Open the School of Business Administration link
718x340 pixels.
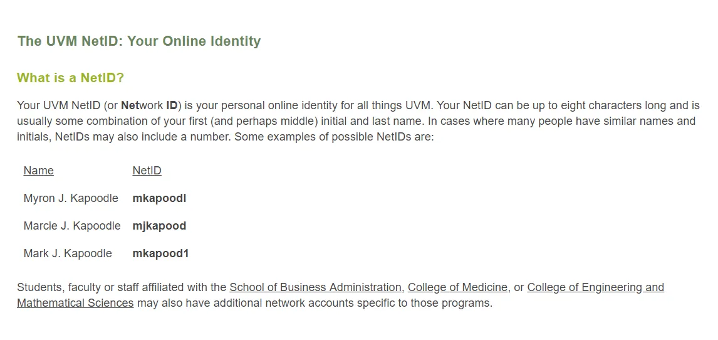click(x=315, y=287)
